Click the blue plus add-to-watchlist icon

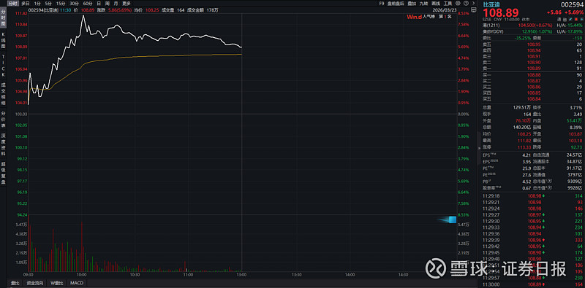tap(581, 20)
